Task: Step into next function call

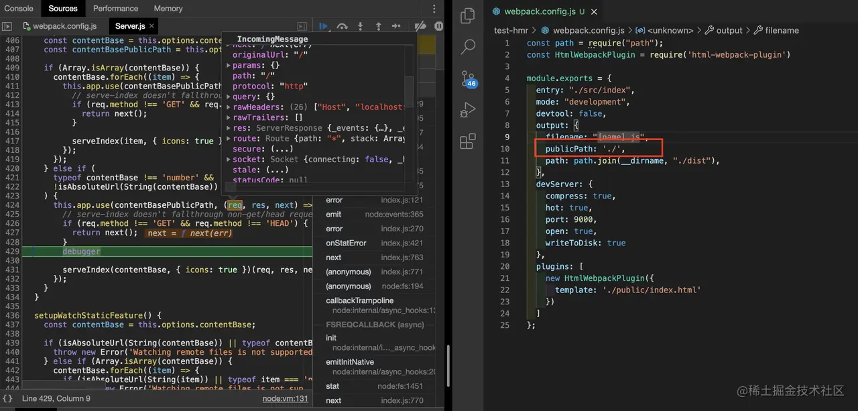Action: 360,26
